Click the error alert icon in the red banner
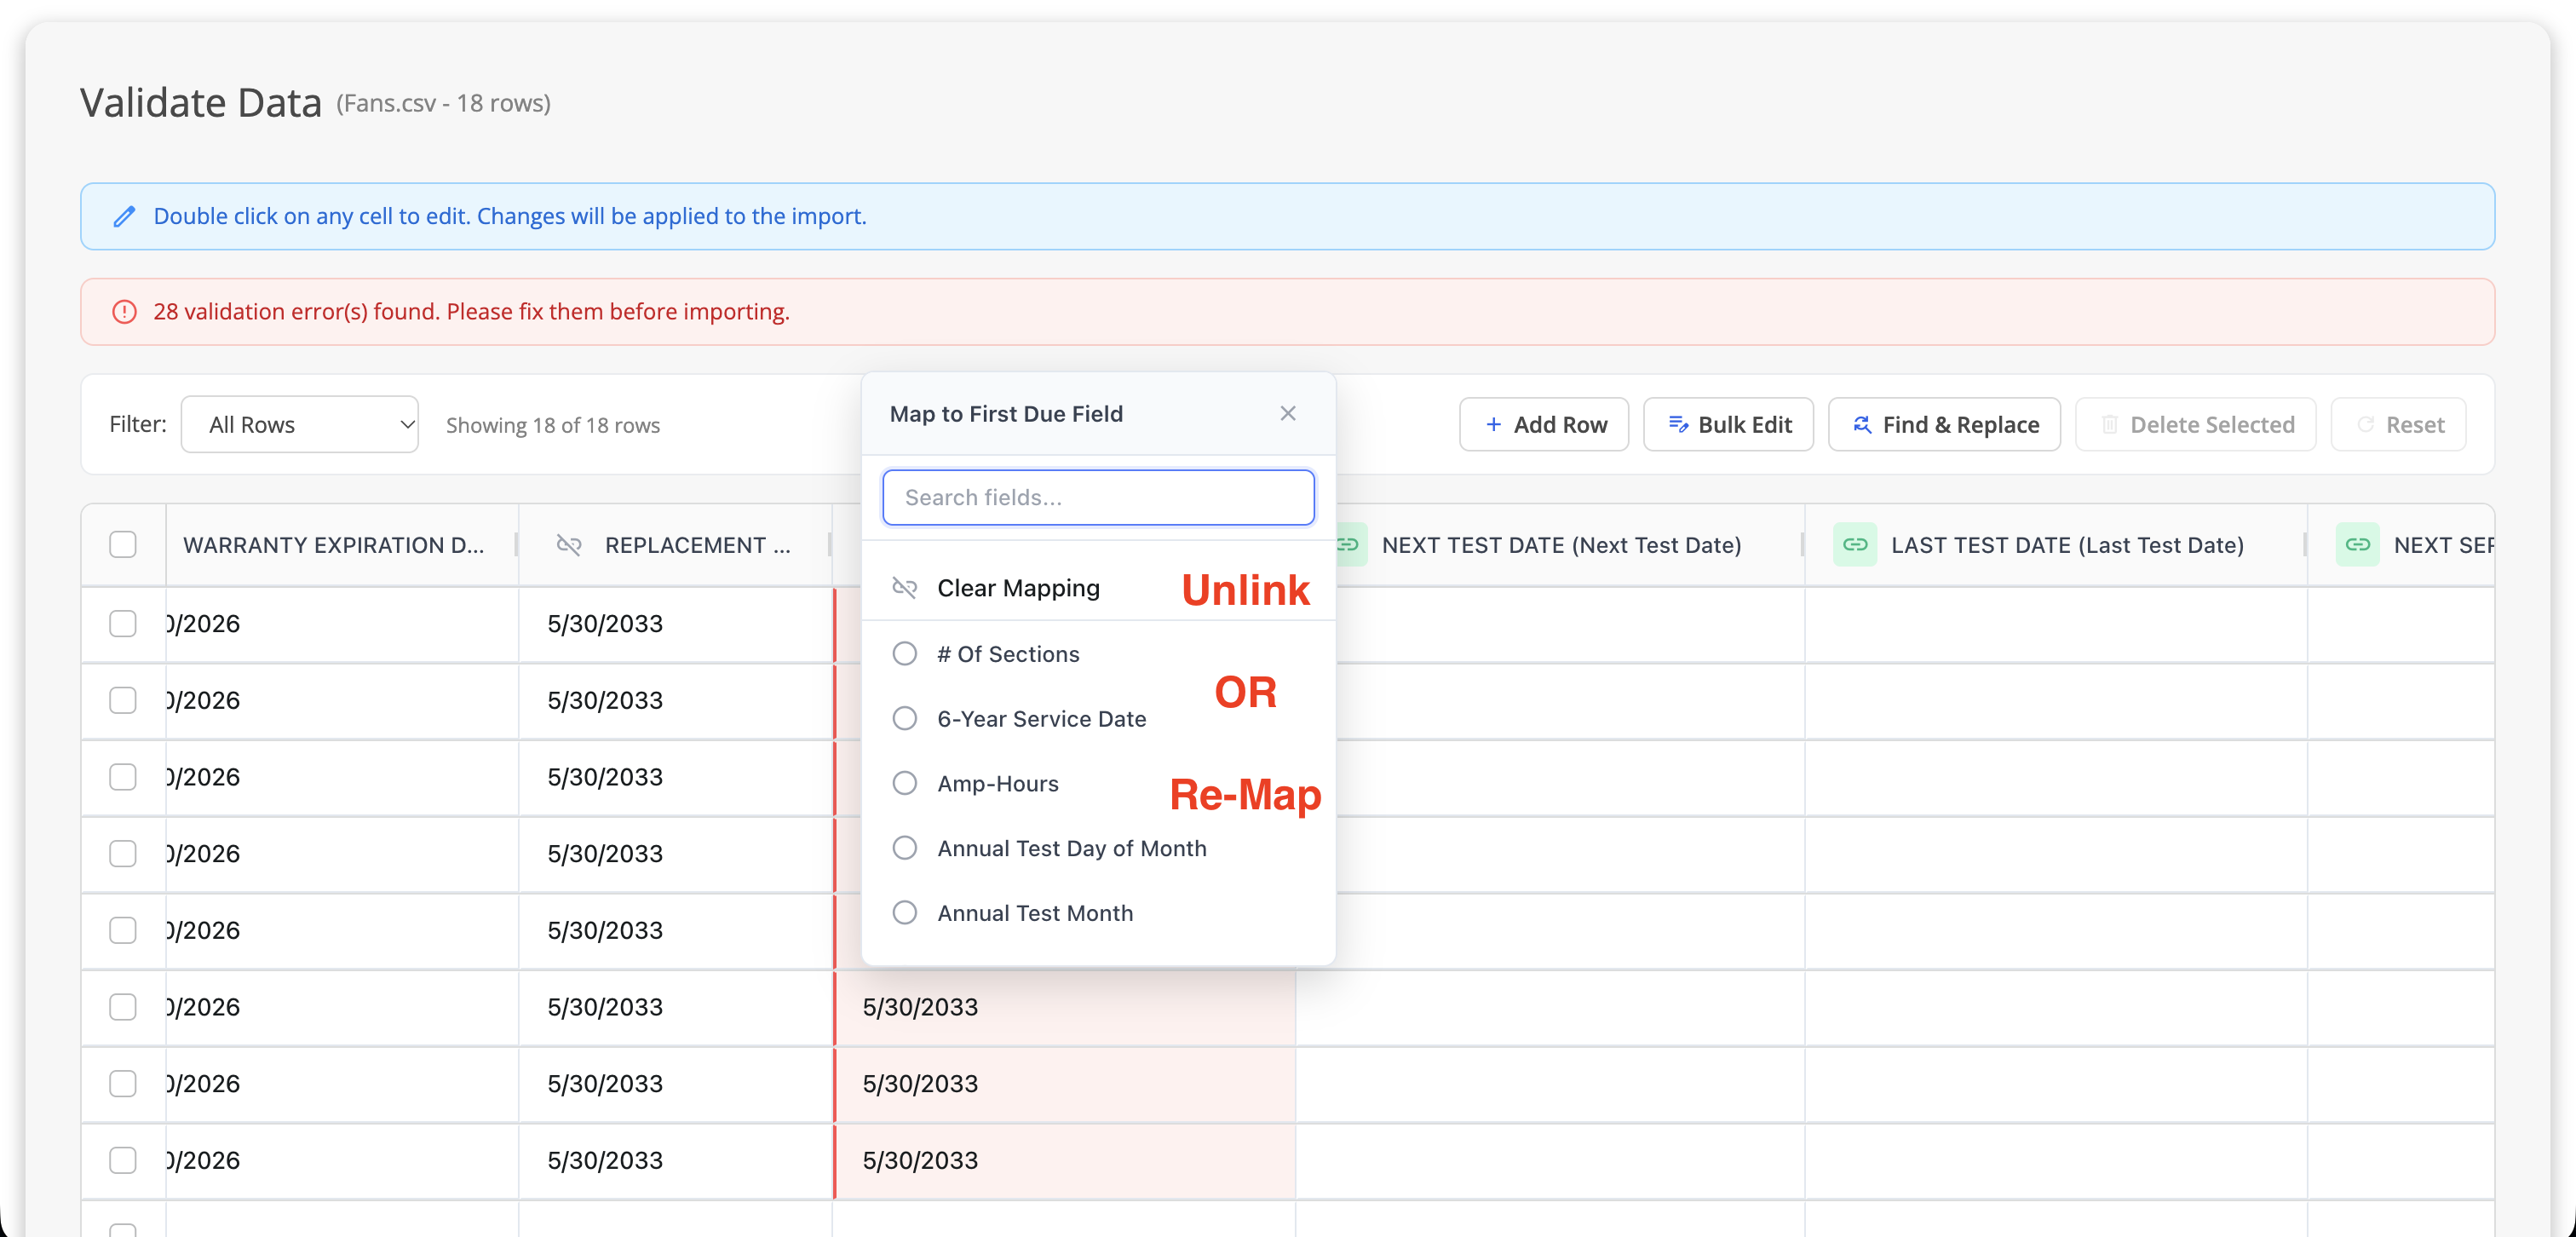This screenshot has height=1237, width=2576. tap(124, 312)
